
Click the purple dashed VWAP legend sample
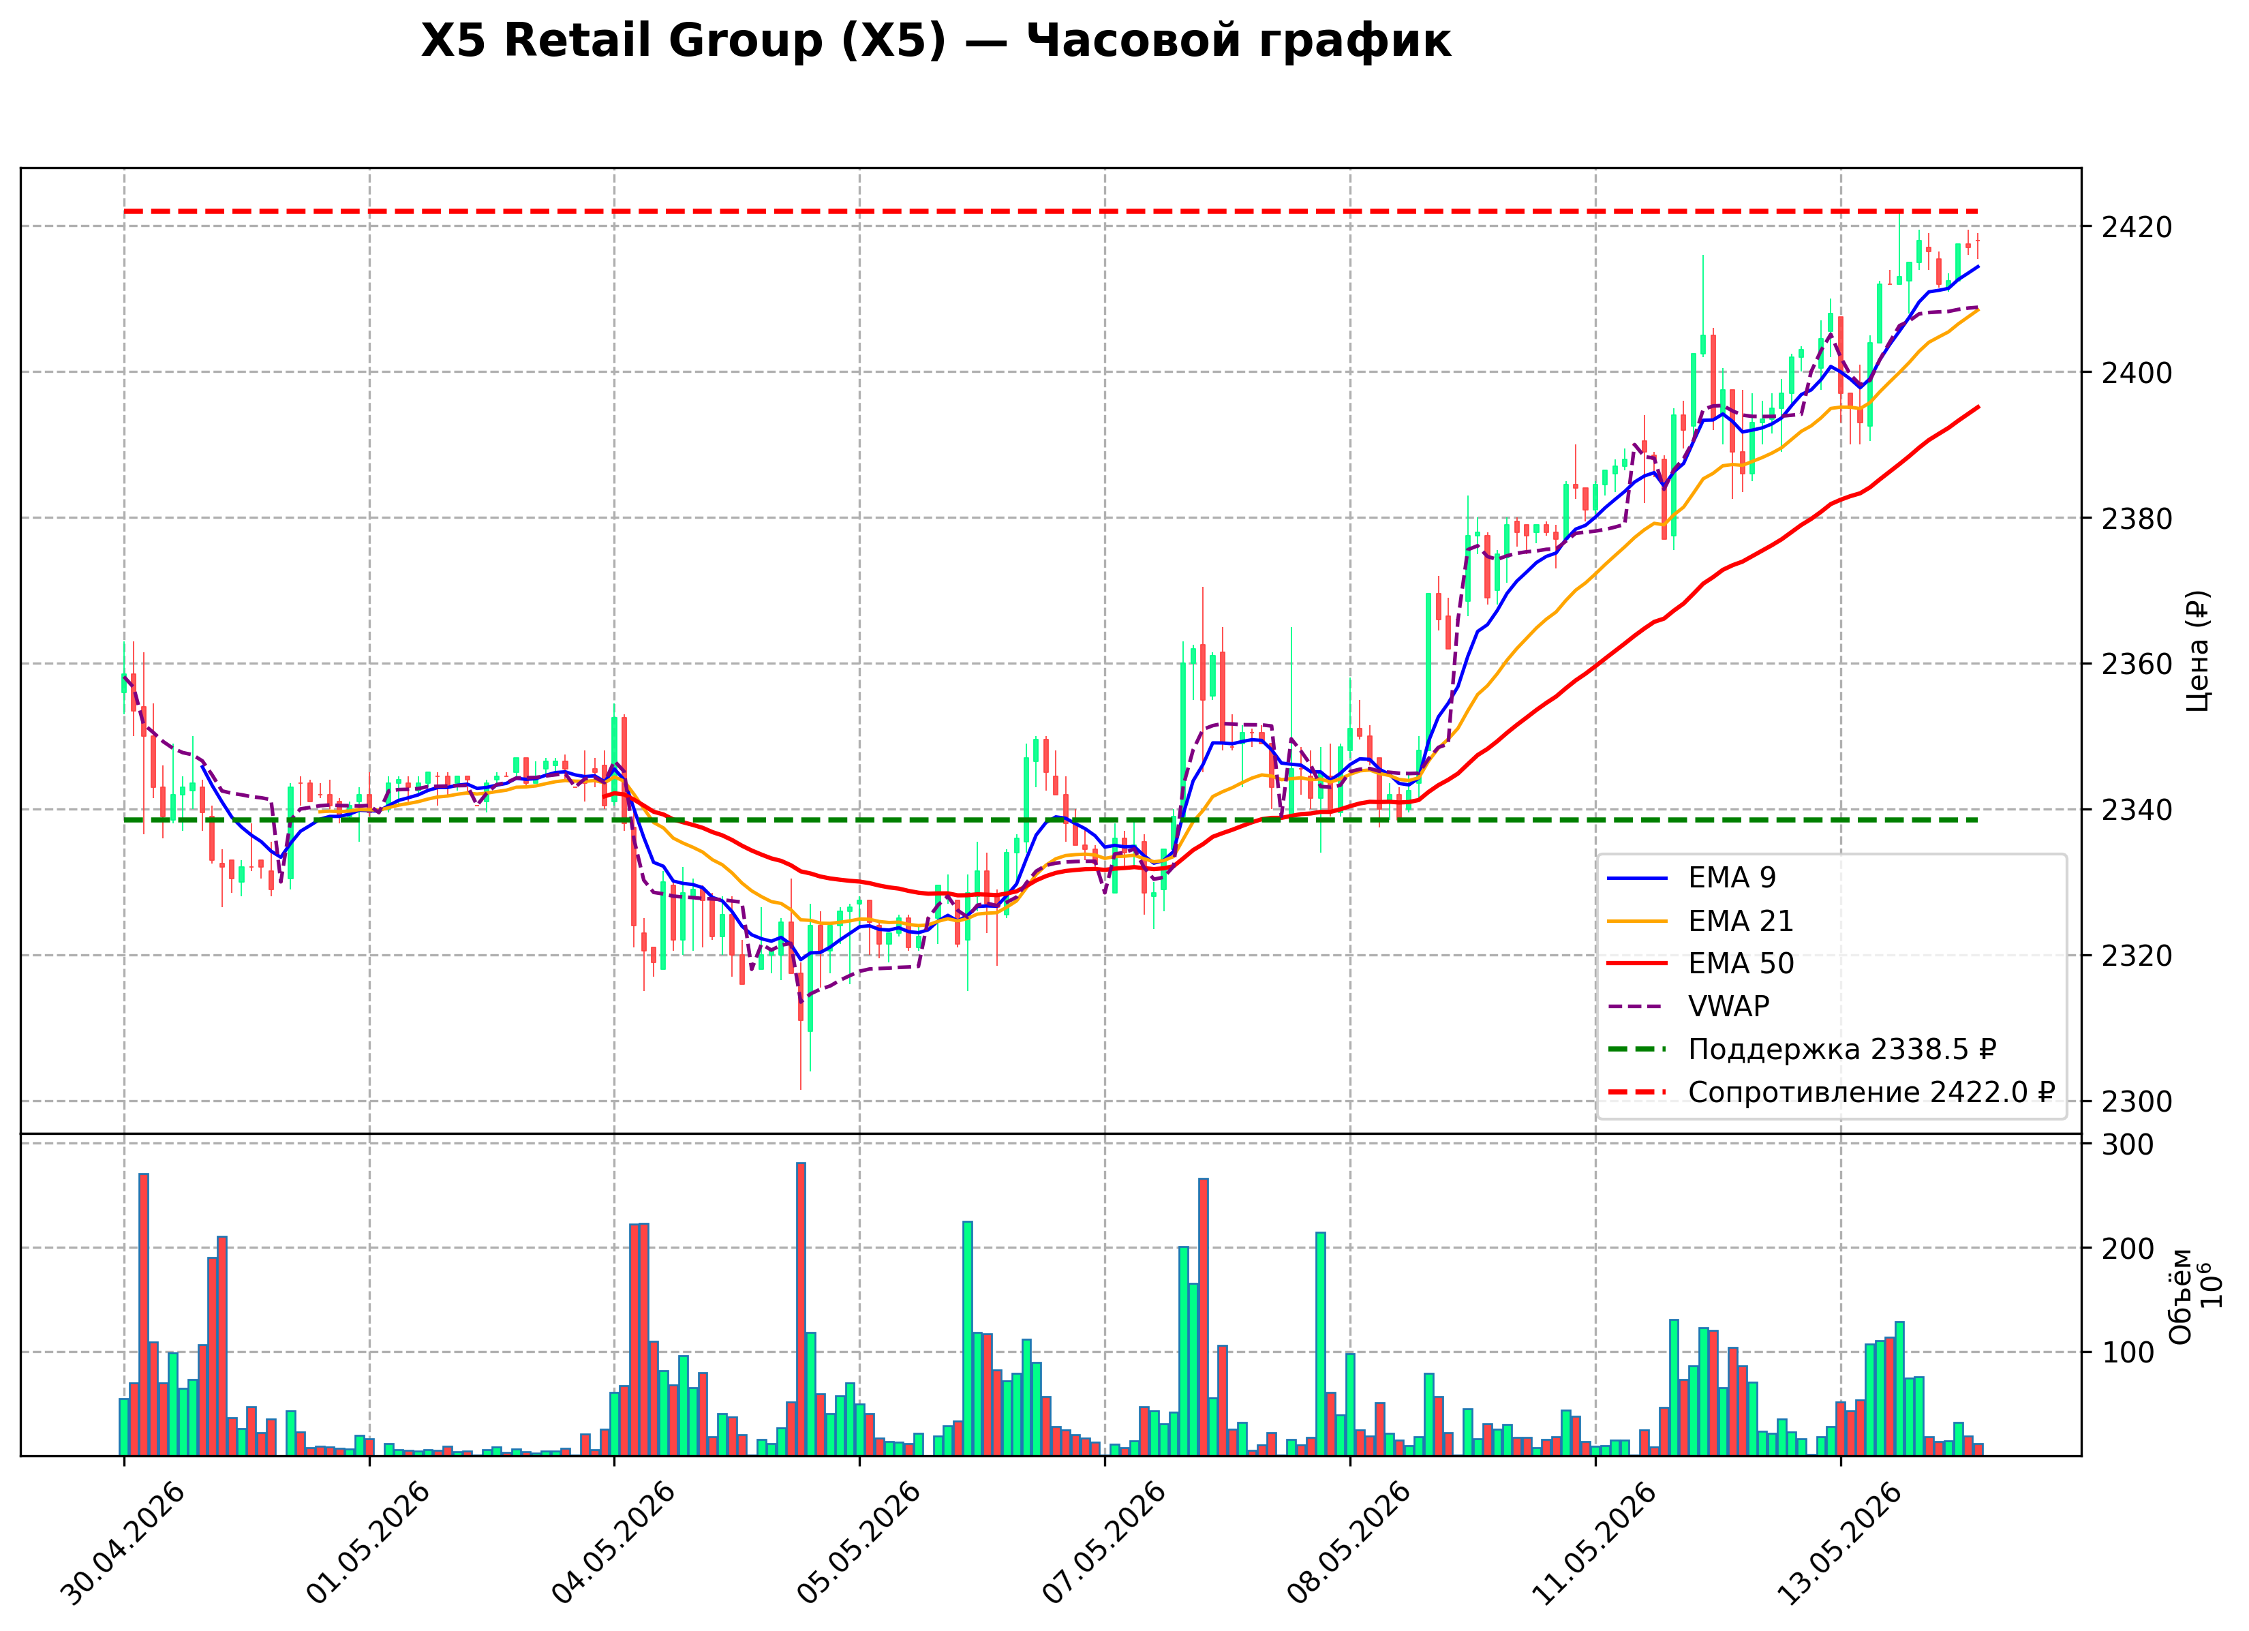[x=1637, y=1007]
